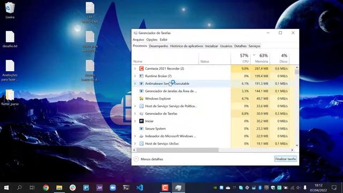Click the Windows Explorer process icon
The image size is (343, 193).
[141, 99]
